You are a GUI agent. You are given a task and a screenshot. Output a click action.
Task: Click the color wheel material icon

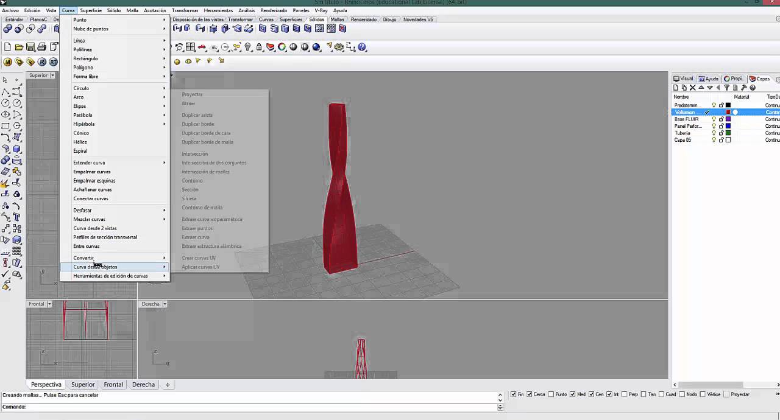[282, 47]
